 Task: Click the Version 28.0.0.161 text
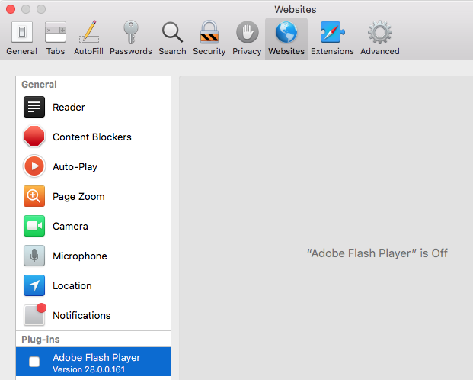(x=88, y=369)
